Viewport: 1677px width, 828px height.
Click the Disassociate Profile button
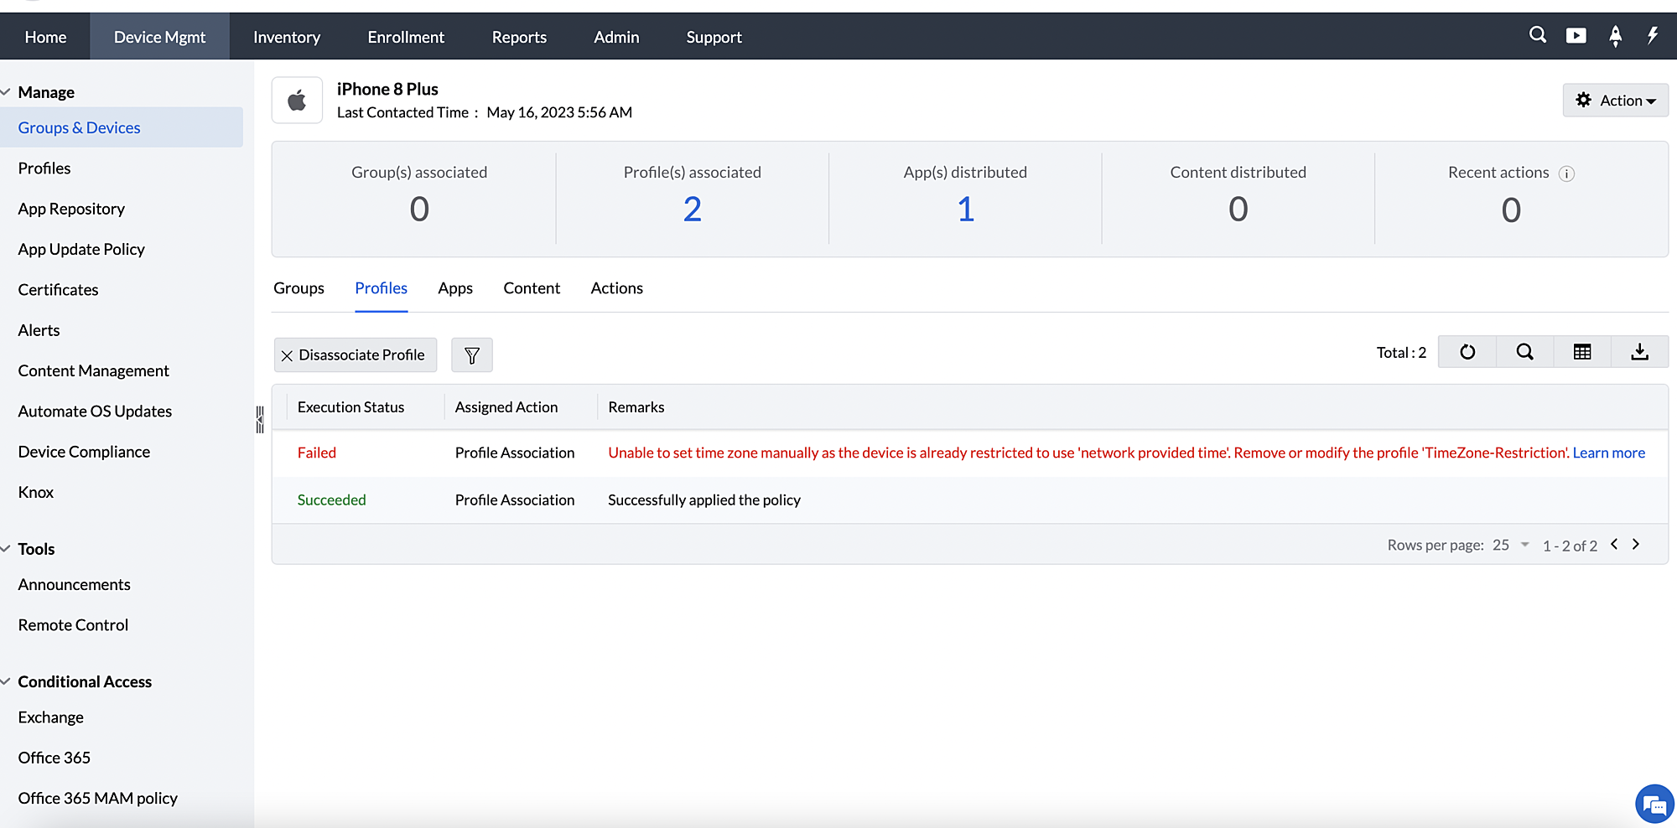(x=355, y=355)
